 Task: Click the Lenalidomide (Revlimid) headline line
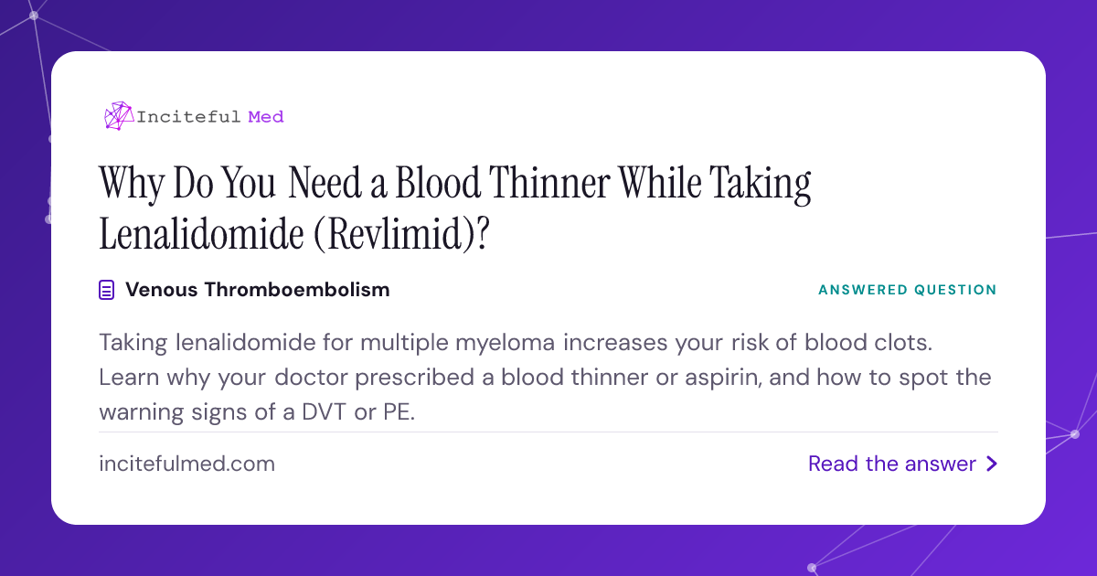(294, 235)
